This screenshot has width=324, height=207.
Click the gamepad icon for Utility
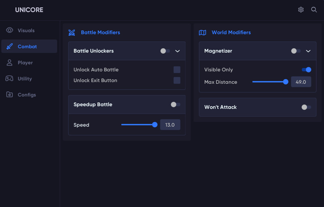[9, 78]
